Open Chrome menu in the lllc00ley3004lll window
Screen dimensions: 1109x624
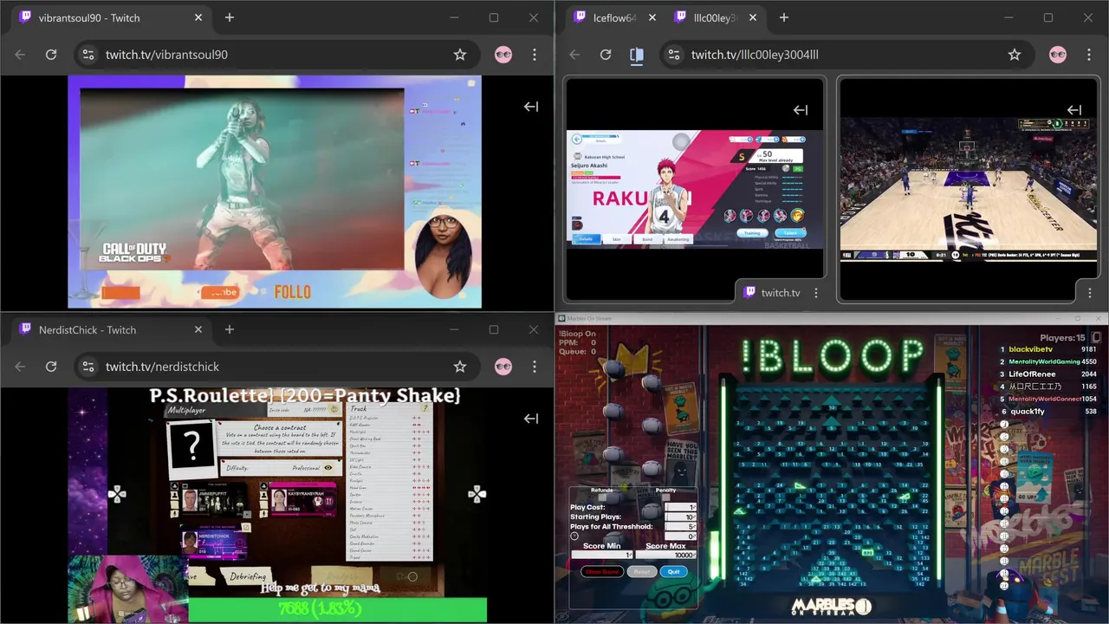click(x=1089, y=55)
